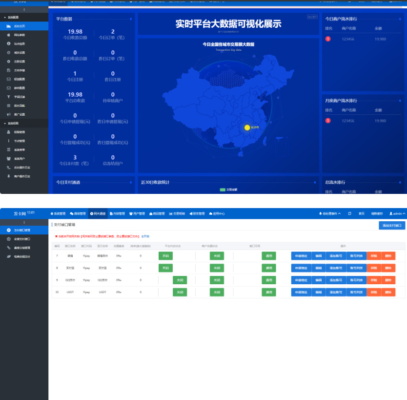407x400 pixels.
Task: Click the leaf icon for the last lower sidebar item
Action: (9, 256)
